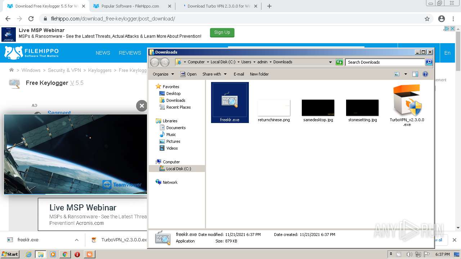Click the FileHippo logo
Viewport: 461px width, 259px height.
(31, 53)
